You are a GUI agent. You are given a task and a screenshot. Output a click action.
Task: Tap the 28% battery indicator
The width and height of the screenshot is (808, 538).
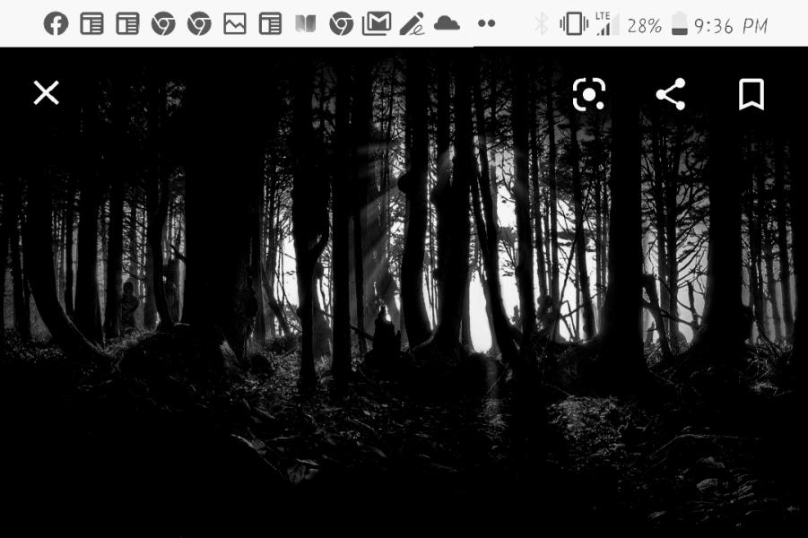[x=656, y=25]
